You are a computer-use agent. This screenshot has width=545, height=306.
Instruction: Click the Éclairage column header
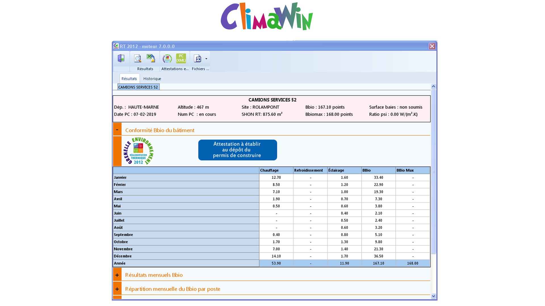(x=344, y=170)
